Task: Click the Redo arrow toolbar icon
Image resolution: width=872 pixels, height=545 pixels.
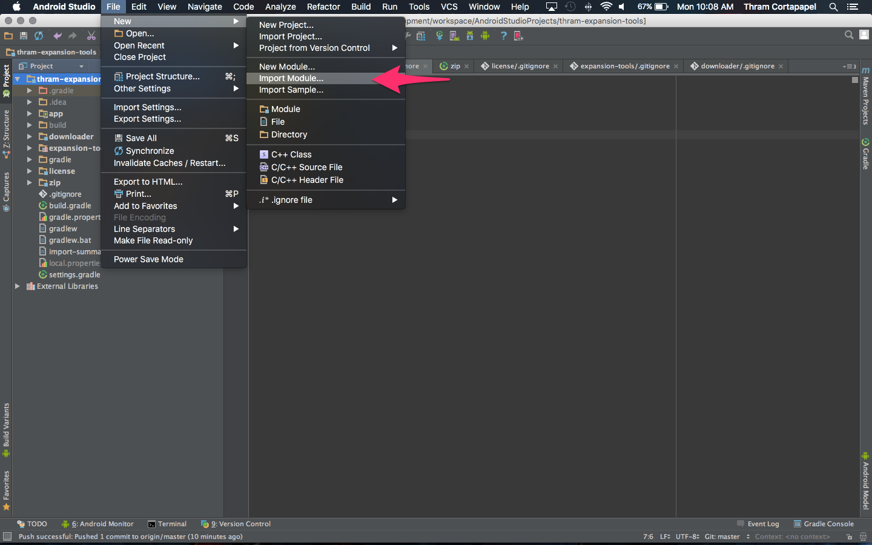Action: click(x=73, y=36)
